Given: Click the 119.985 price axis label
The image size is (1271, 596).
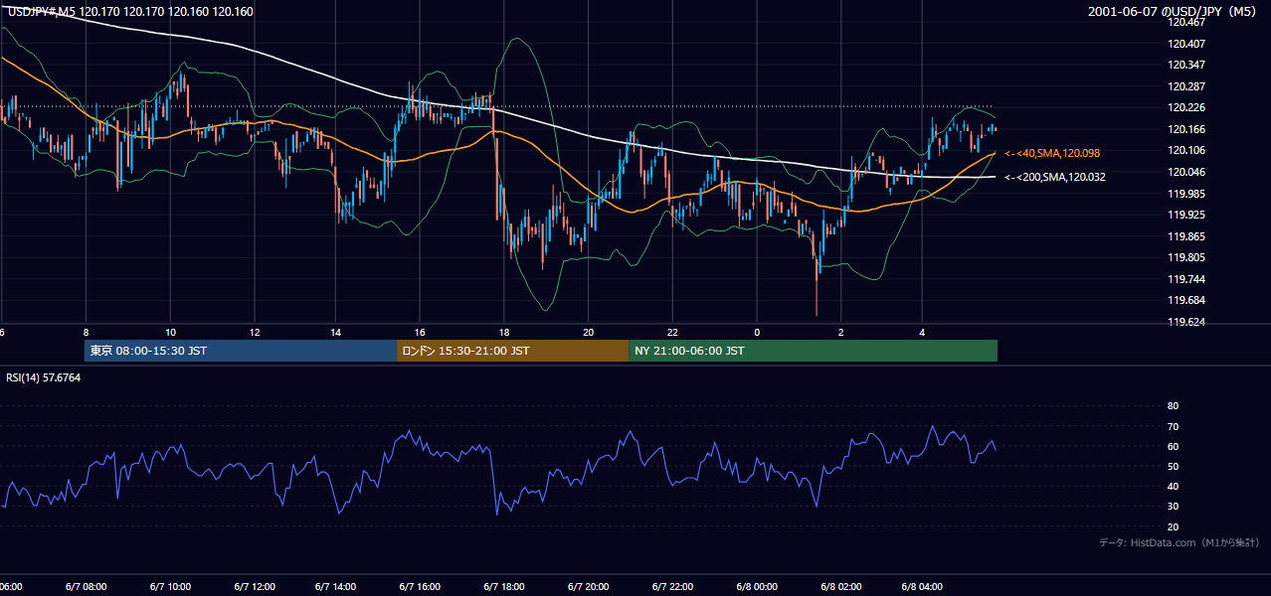Looking at the screenshot, I should [x=1186, y=194].
